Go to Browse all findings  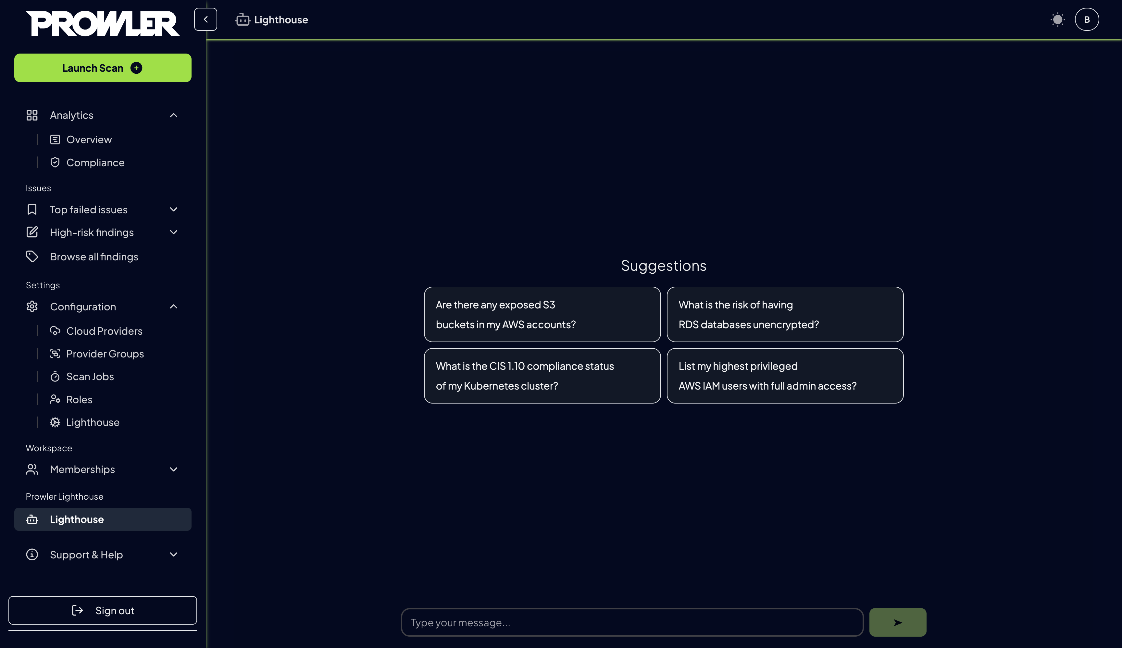(x=94, y=257)
